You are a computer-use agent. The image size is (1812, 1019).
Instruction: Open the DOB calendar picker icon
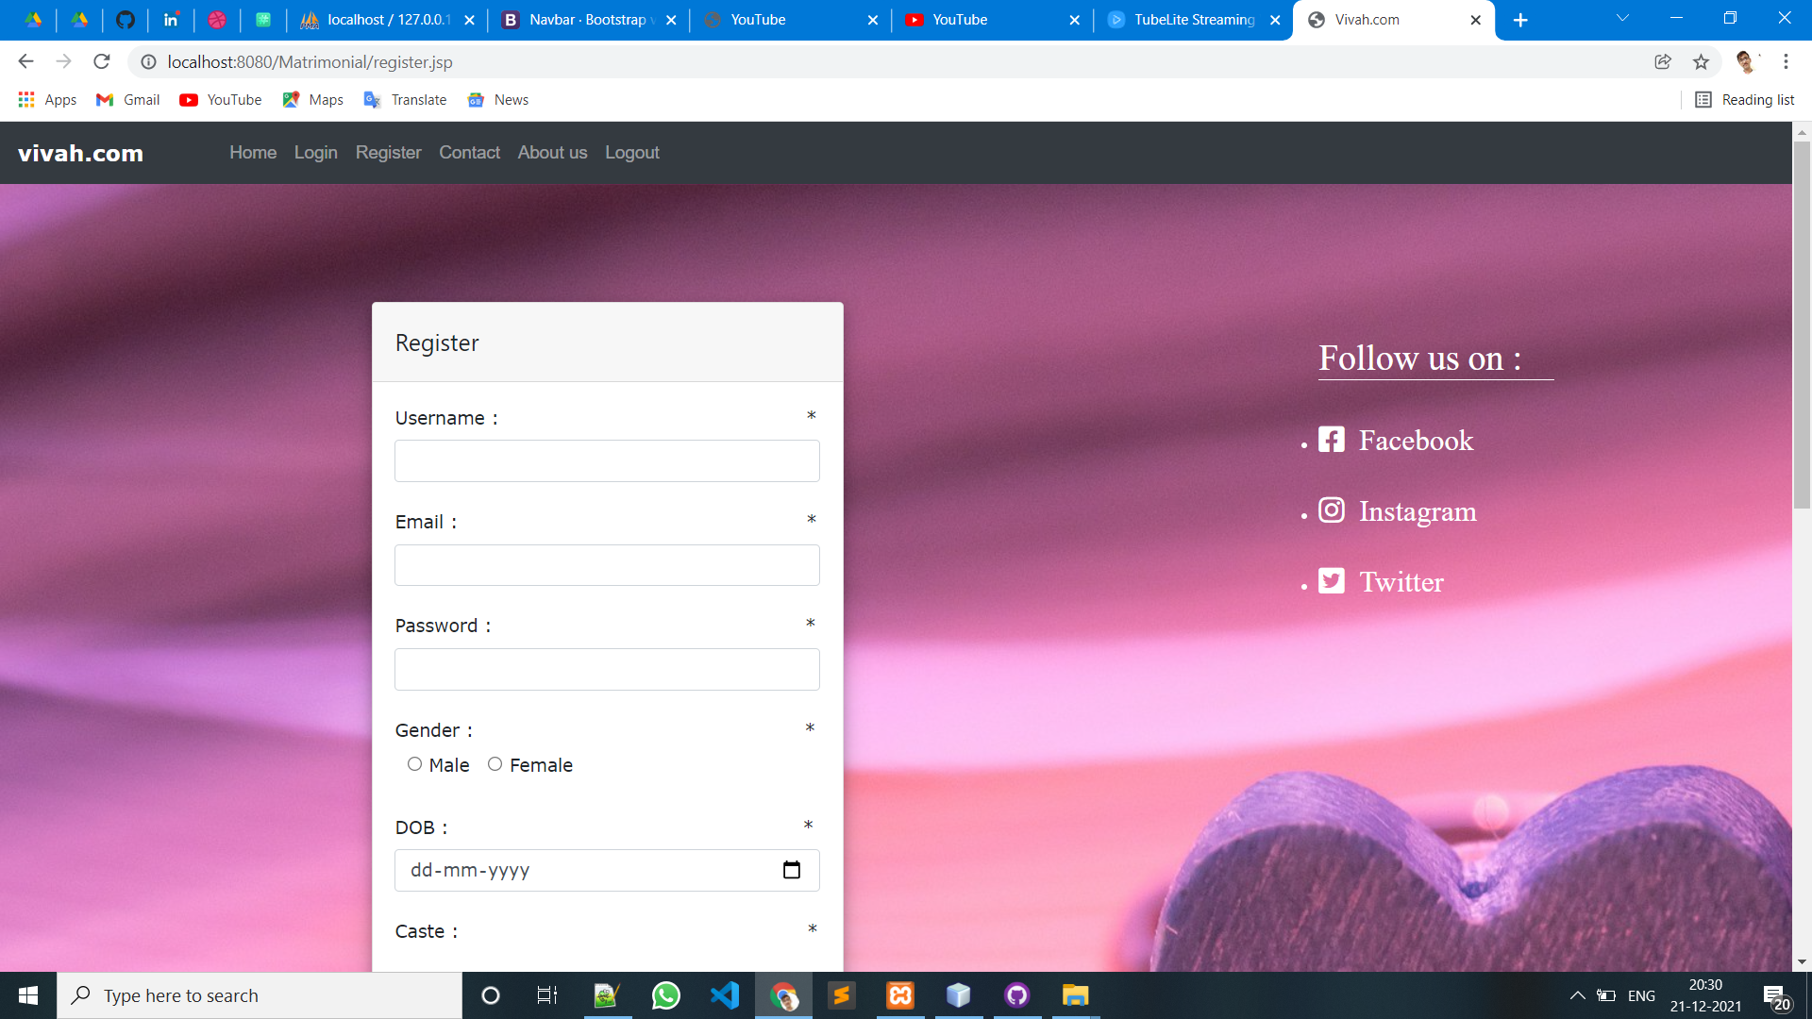point(791,870)
